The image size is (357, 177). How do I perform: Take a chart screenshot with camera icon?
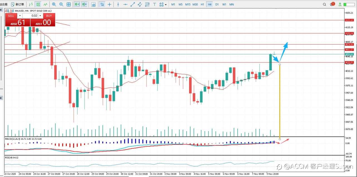click(x=93, y=4)
